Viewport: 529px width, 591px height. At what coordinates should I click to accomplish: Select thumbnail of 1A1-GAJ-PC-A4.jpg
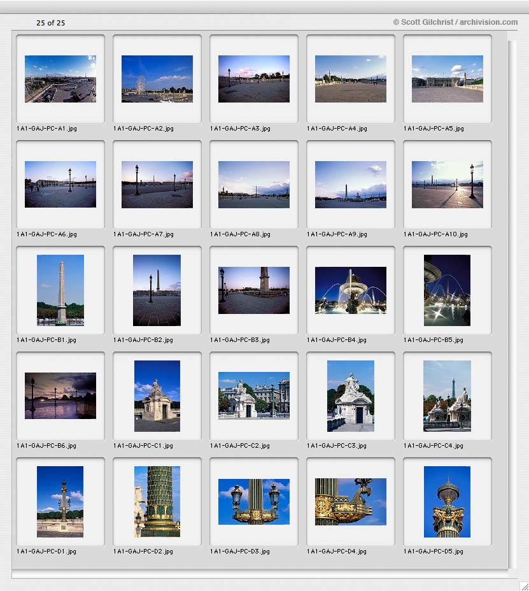click(350, 79)
